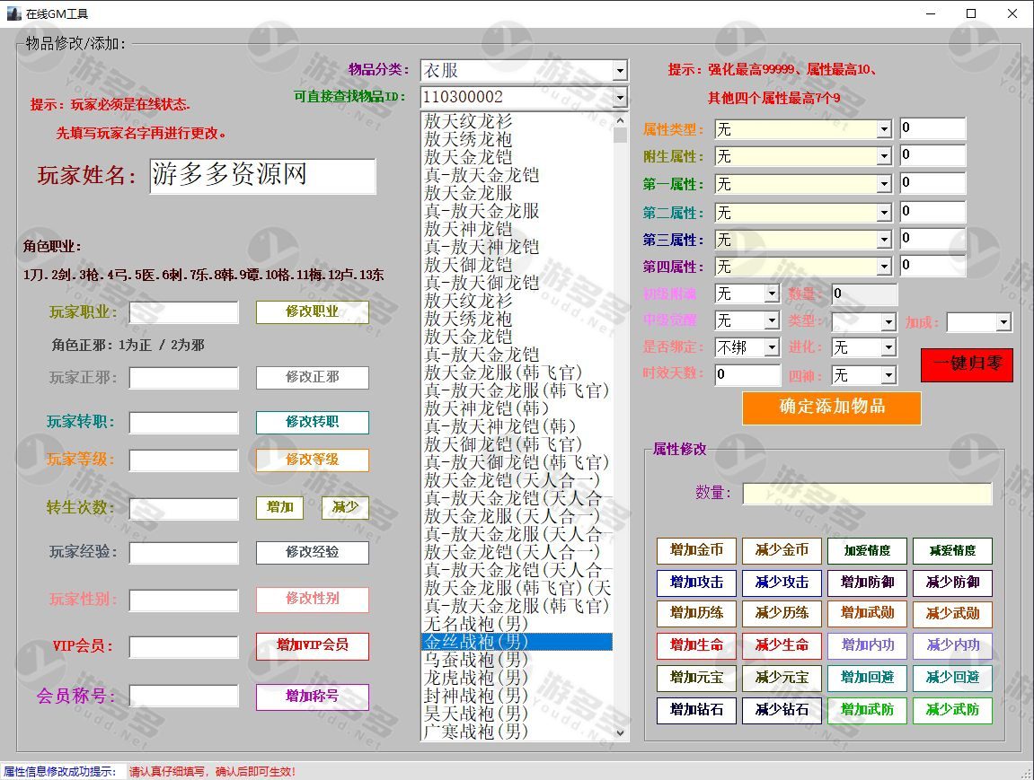
Task: Select 广寒战袍(男) list entry
Action: (x=476, y=732)
